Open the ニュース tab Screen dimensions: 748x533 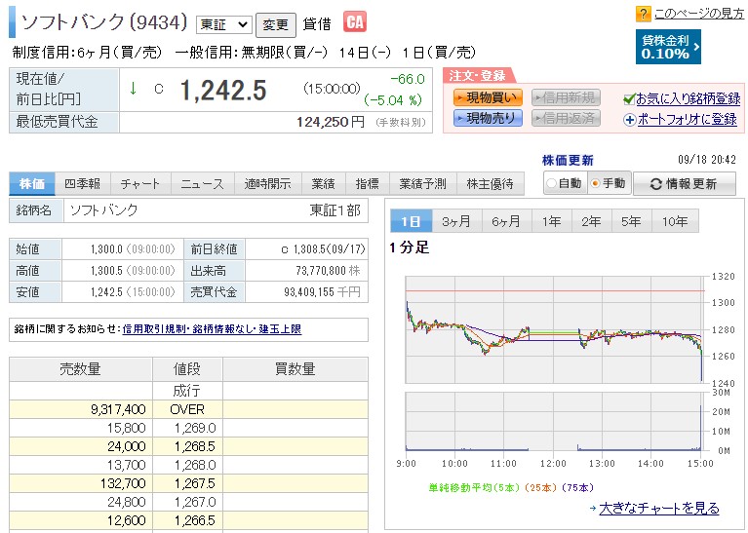pos(202,184)
